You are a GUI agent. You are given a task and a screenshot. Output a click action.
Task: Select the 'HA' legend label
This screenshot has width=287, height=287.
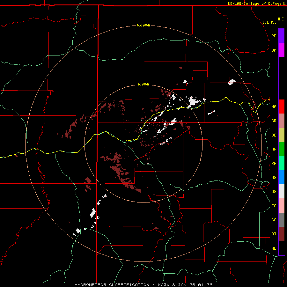(x=274, y=107)
